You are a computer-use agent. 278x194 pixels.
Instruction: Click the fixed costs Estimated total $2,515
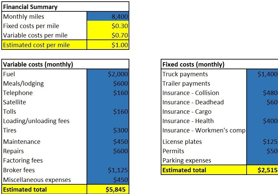tap(262, 170)
